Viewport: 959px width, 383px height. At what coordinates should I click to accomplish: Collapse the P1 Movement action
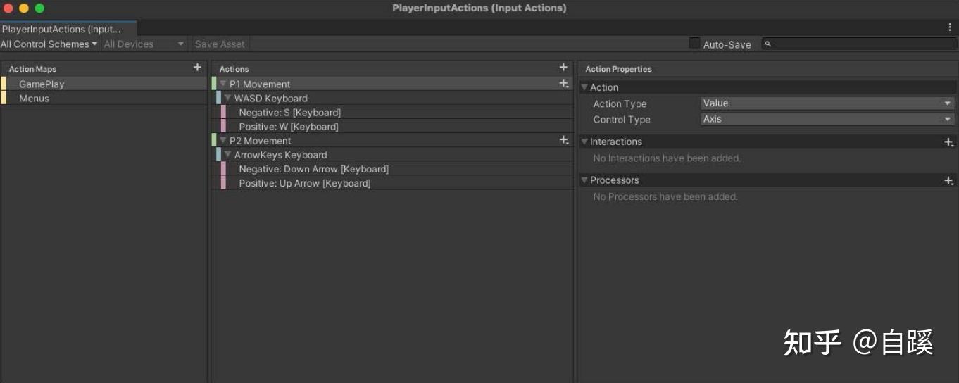tap(223, 84)
